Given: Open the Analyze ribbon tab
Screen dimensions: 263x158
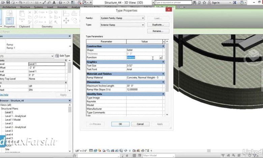Looking at the screenshot, I should [x=76, y=7].
